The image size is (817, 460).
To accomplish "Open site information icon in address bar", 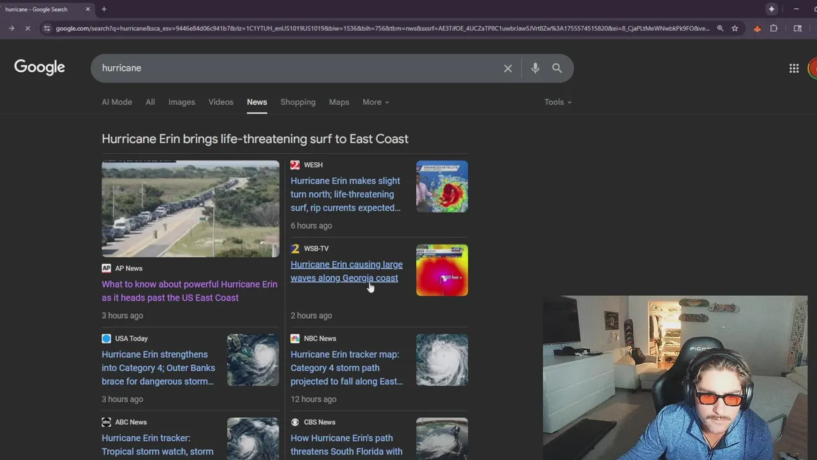I will pos(46,28).
